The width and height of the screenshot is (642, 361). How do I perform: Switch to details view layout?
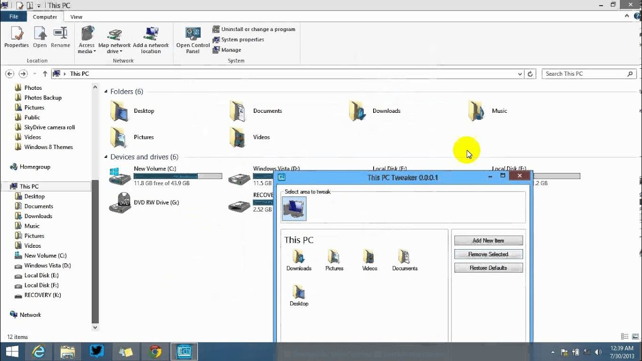point(624,336)
